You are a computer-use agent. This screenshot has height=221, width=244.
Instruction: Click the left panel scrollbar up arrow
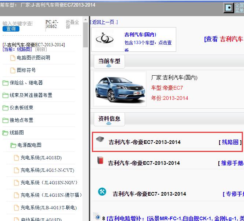(85, 19)
